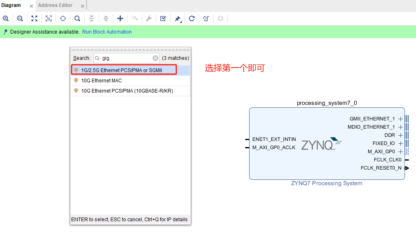Viewport: 416px width, 238px height.
Task: Click the Make External connection icon
Action: (135, 18)
